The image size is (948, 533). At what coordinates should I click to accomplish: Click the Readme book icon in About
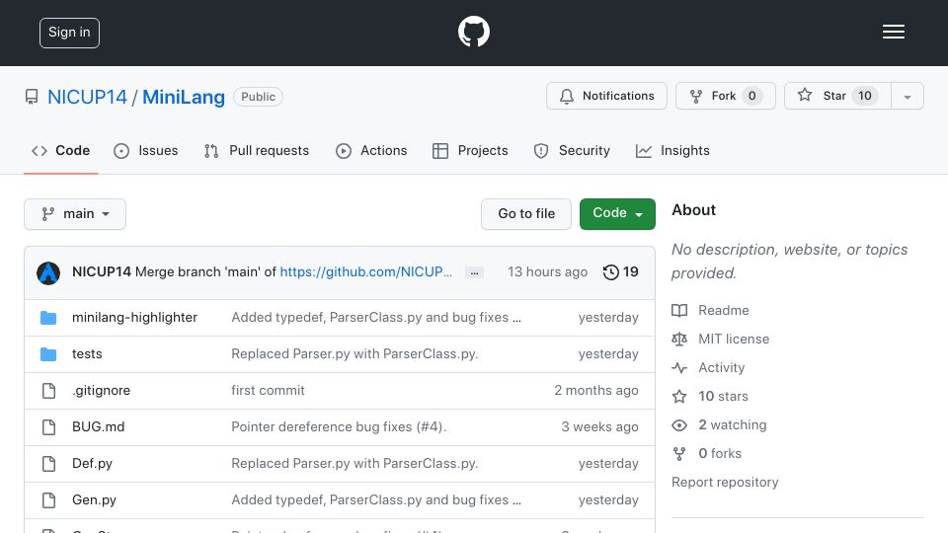tap(679, 311)
